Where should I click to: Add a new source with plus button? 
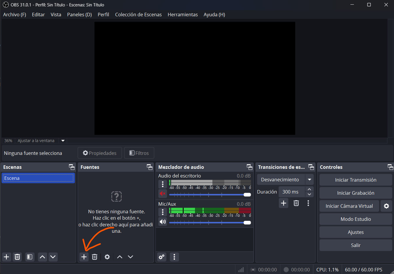84,257
